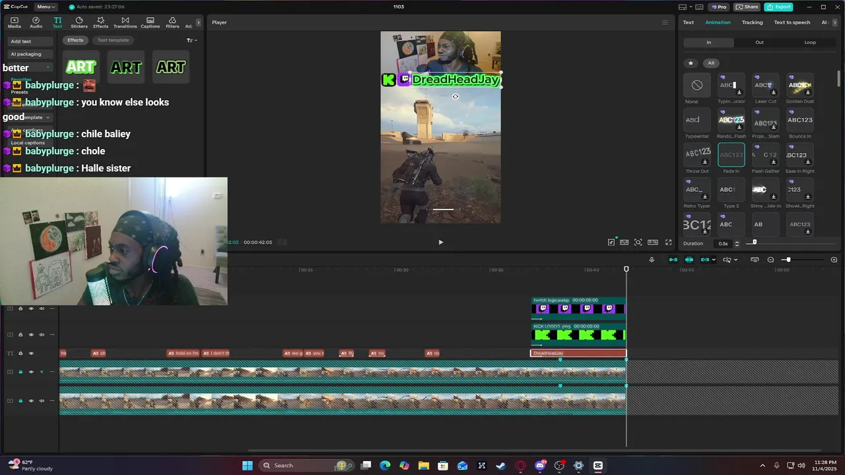Switch to the Text to speech tab
The width and height of the screenshot is (845, 475).
point(792,22)
